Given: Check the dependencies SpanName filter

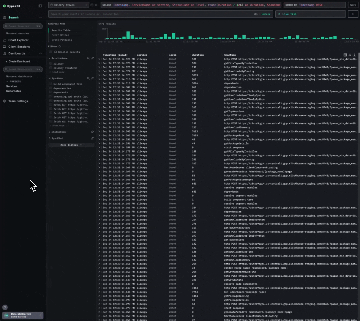Looking at the screenshot, I should [50, 88].
